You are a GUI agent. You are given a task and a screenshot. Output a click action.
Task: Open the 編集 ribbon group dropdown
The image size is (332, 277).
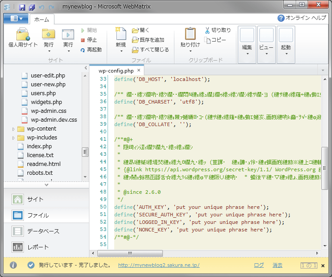click(247, 45)
